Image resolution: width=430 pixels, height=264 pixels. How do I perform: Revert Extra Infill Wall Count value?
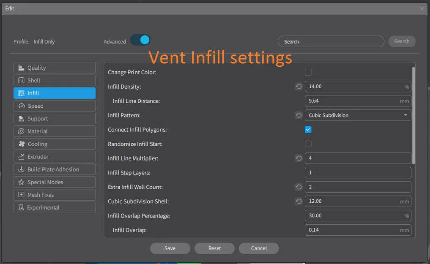299,187
